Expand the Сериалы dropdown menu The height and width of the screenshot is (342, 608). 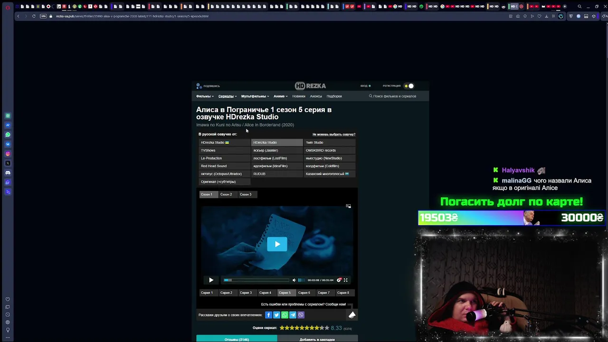pos(228,96)
